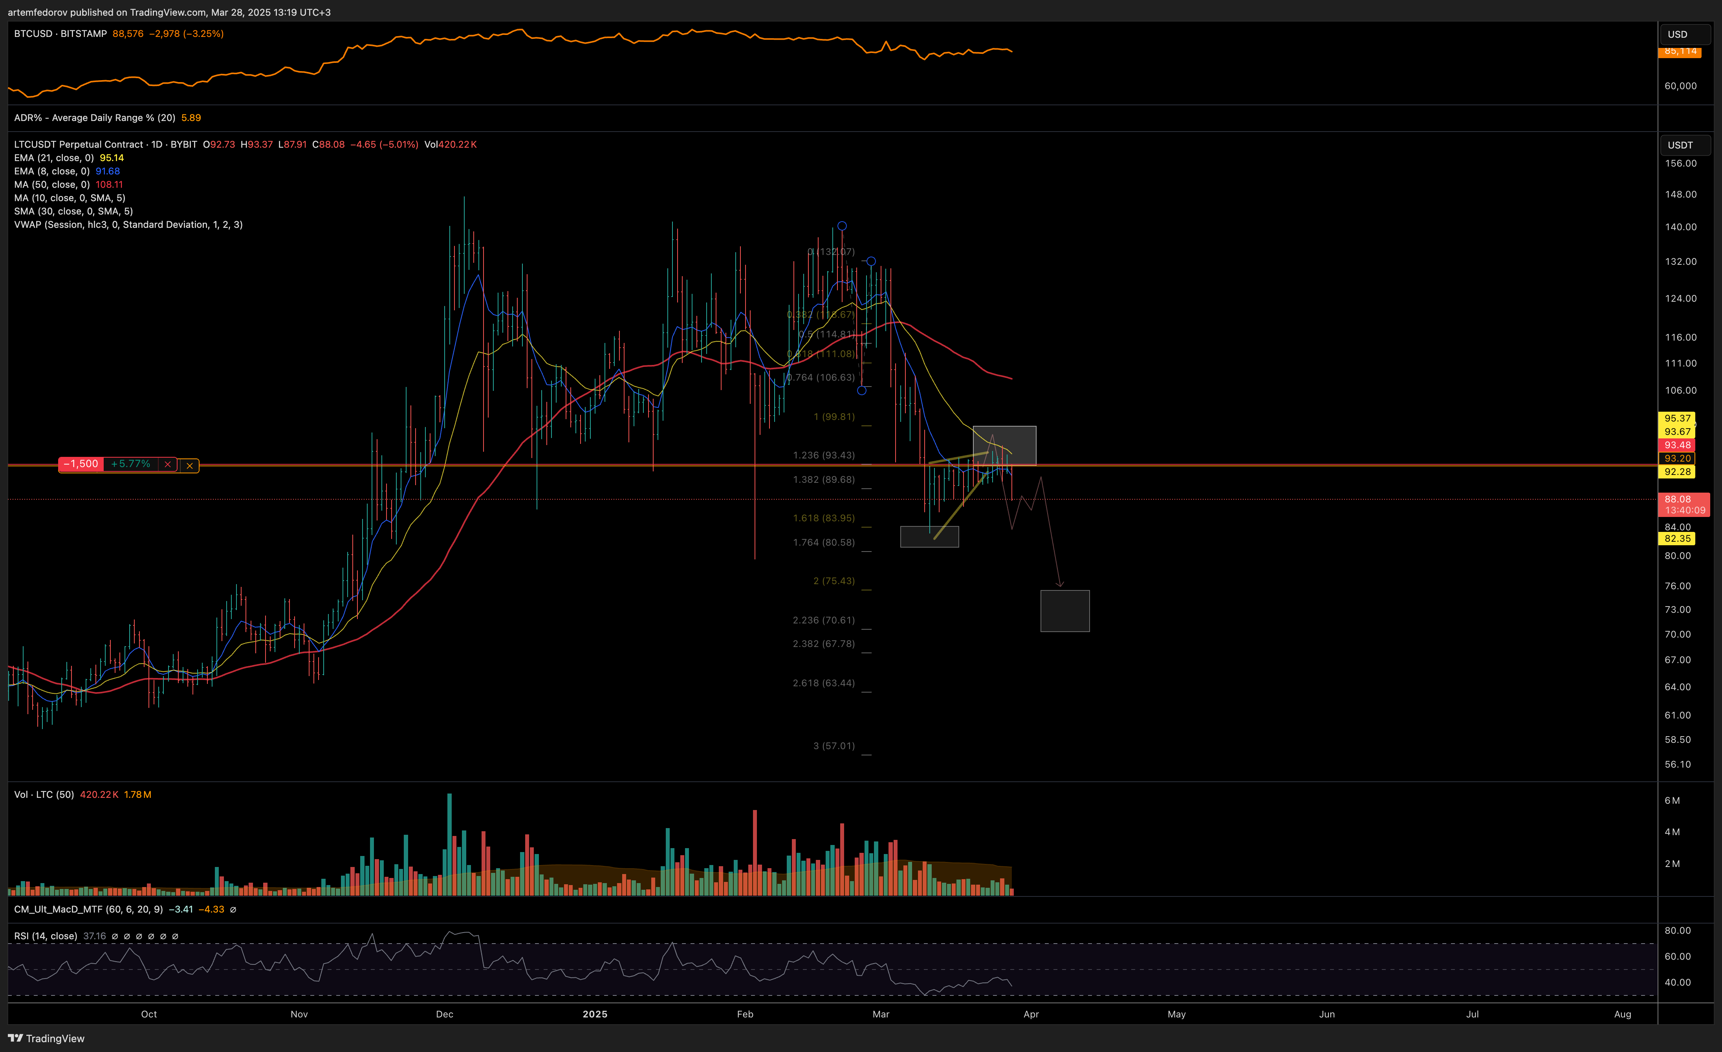Select the -1,500 position quantity label

pos(81,464)
